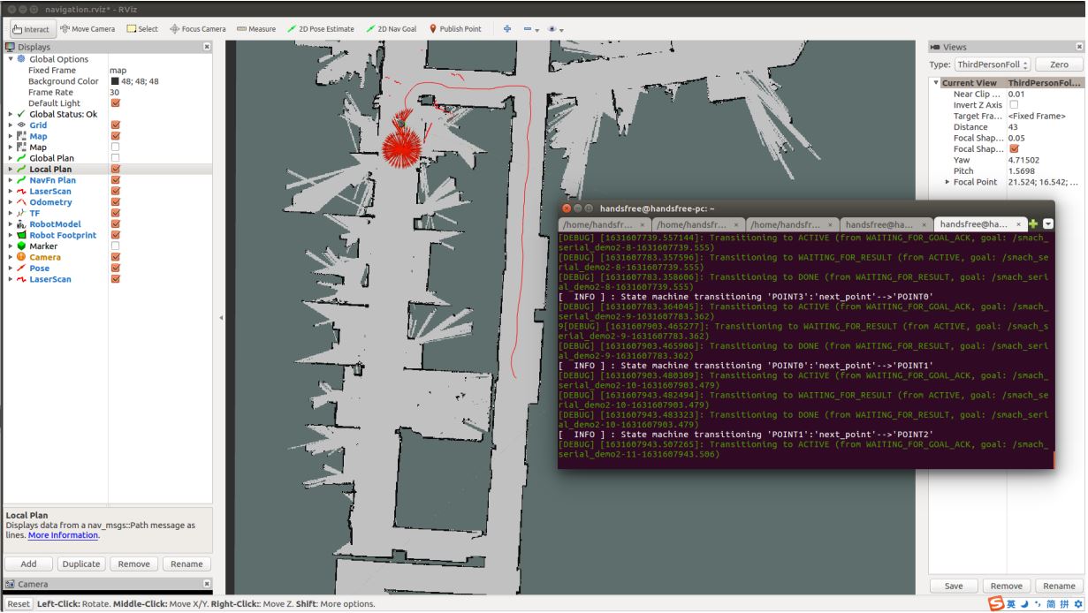Screen dimensions: 1088x613
Task: Enable the Global Plan checkbox
Action: point(115,158)
